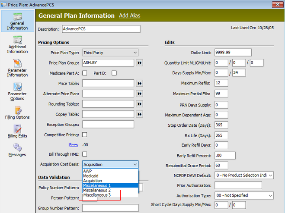This screenshot has height=213, width=285.
Task: Click the Quantity Limit Unit field
Action: (x=256, y=63)
